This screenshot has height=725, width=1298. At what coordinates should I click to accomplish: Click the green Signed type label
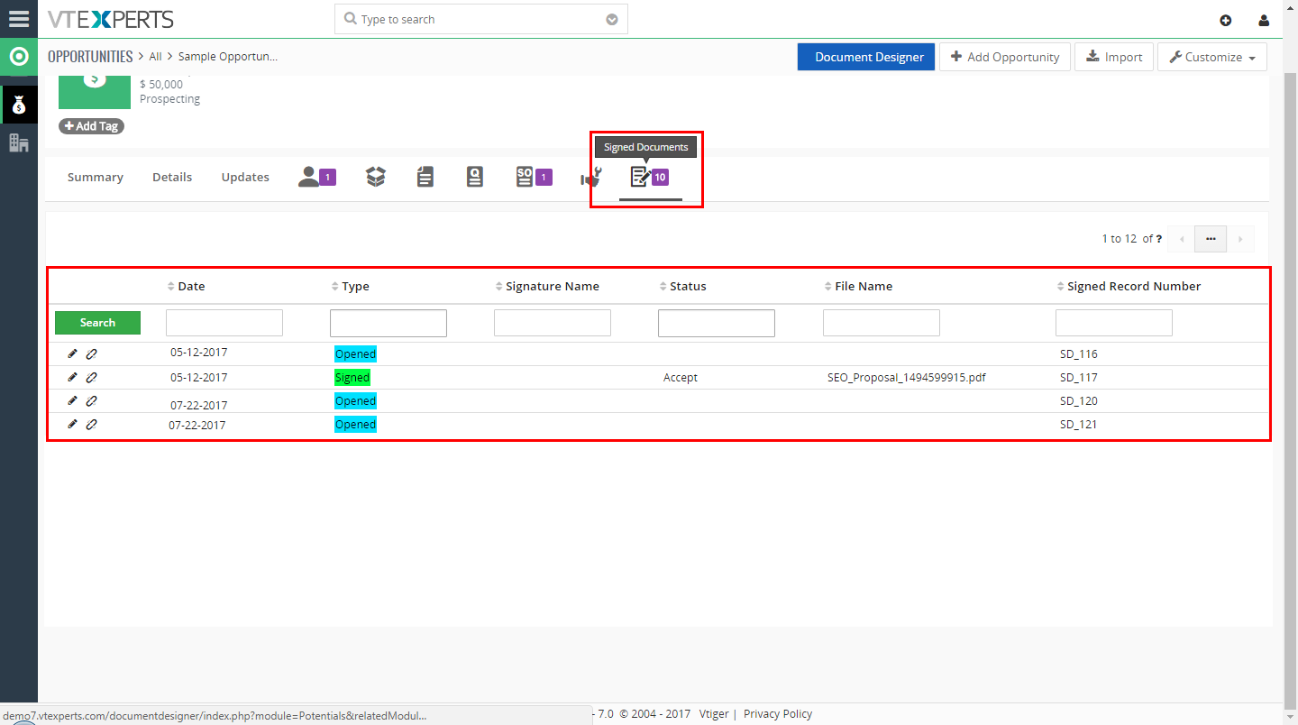click(352, 378)
